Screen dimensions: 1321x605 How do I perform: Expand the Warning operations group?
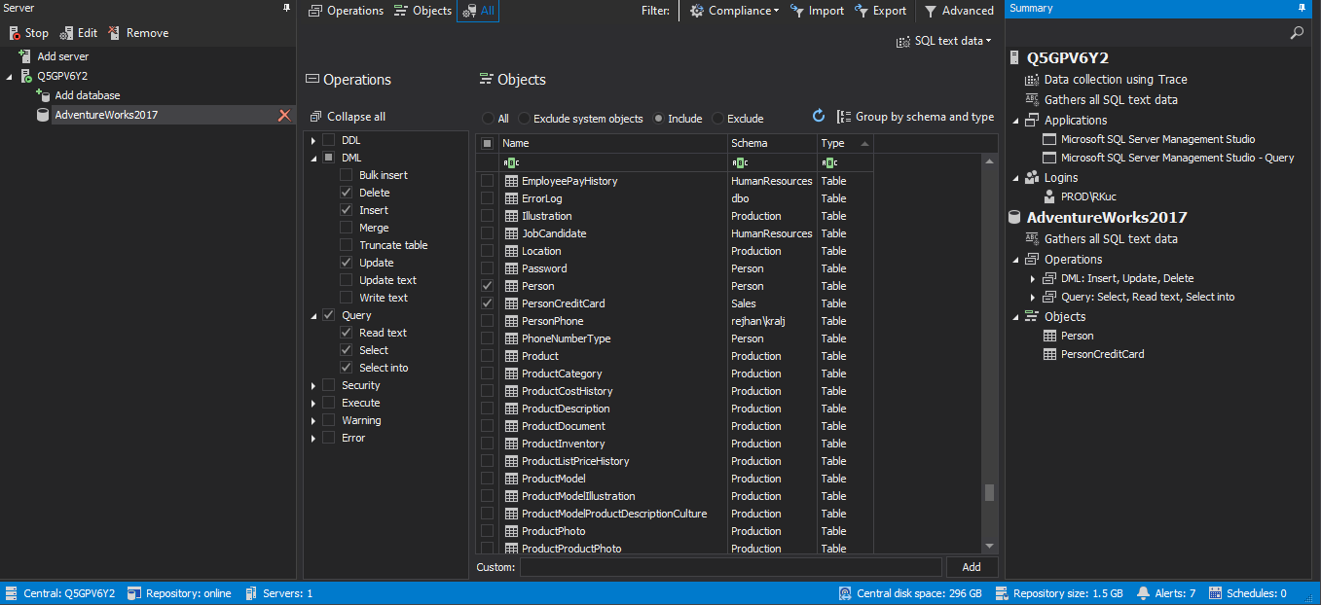pyautogui.click(x=313, y=420)
